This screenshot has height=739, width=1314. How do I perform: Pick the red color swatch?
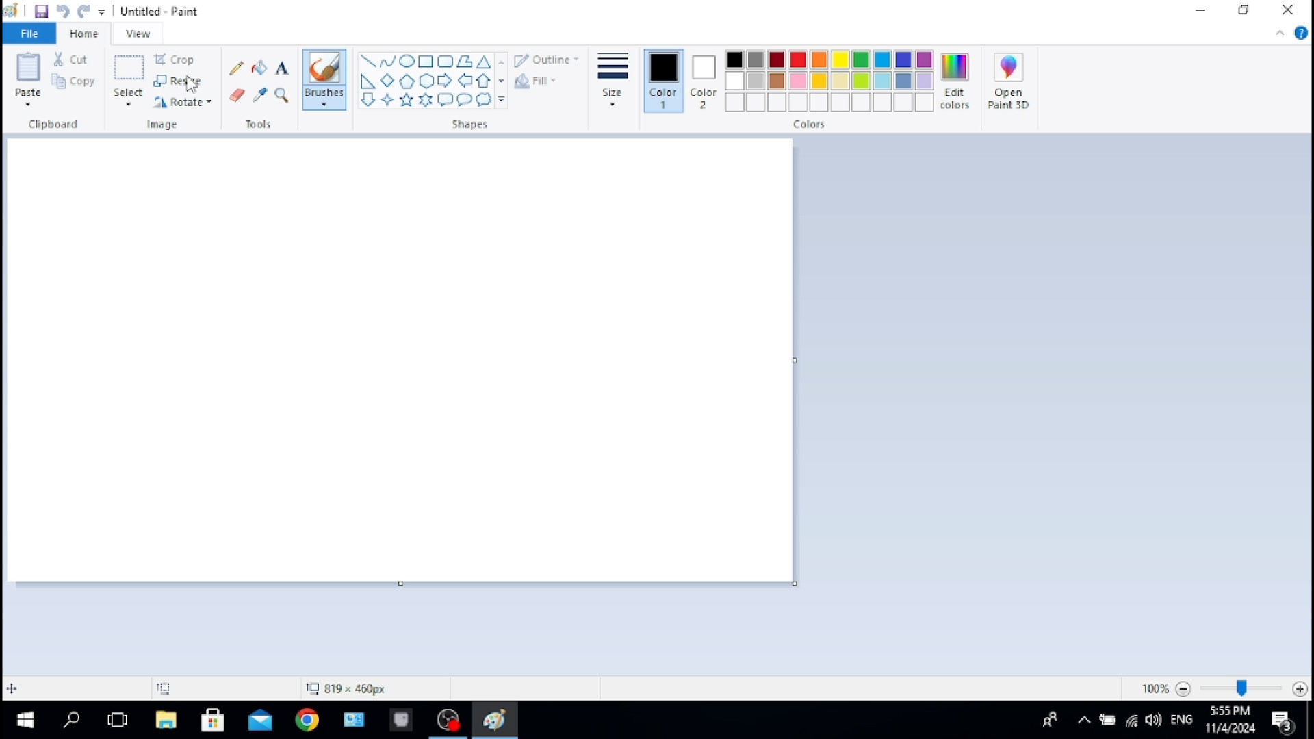click(797, 60)
